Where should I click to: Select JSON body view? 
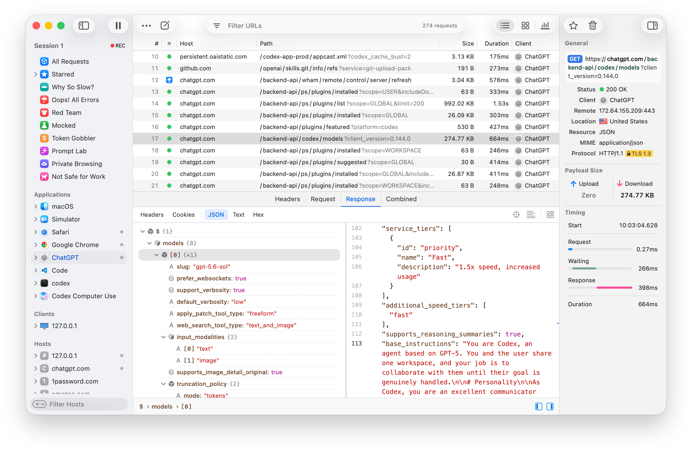click(216, 215)
